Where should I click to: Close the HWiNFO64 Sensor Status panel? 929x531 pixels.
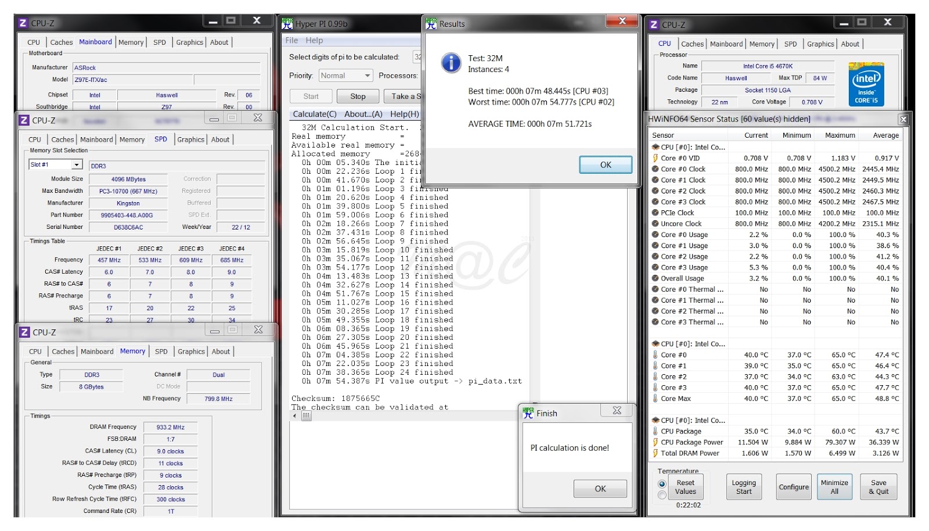point(903,119)
